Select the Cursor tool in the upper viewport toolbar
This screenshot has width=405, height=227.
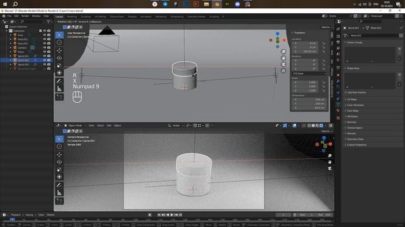tap(59, 42)
